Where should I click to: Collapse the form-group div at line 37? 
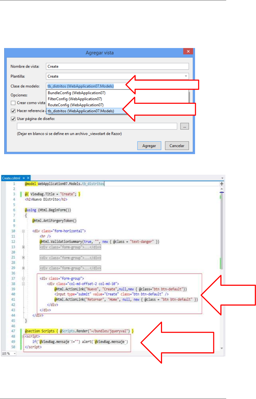coord(23,278)
